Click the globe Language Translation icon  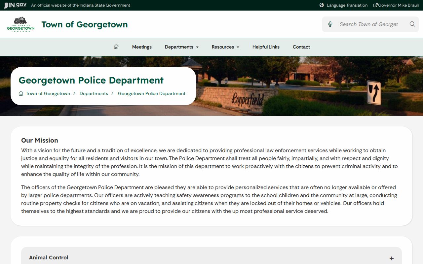(x=322, y=5)
